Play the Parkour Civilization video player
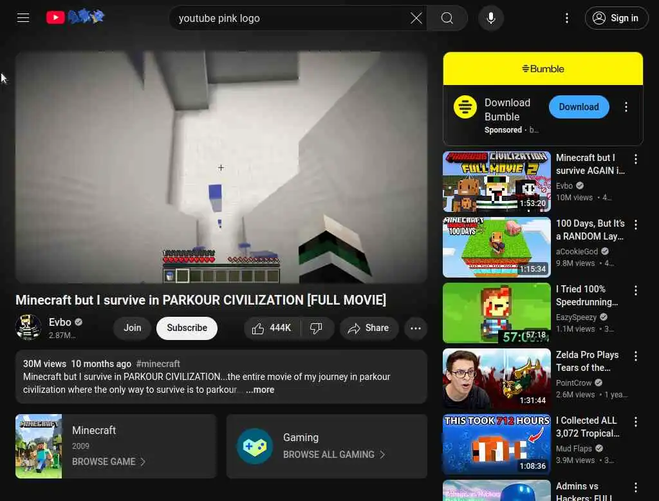The image size is (659, 501). 221,167
